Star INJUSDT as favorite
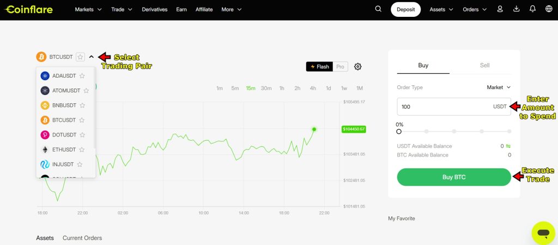The width and height of the screenshot is (558, 245). (80, 165)
